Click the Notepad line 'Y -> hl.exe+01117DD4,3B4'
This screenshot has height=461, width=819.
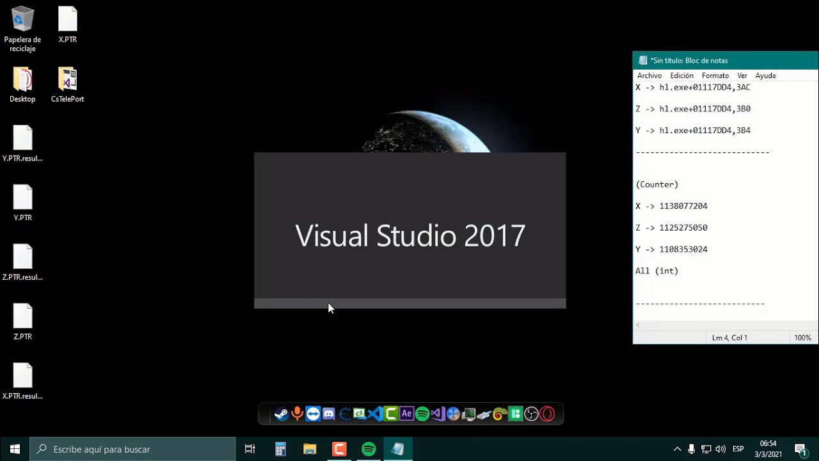coord(693,131)
